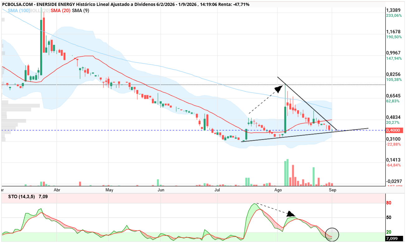Select the -0,0297 price axis label
The image size is (406, 243).
click(394, 181)
